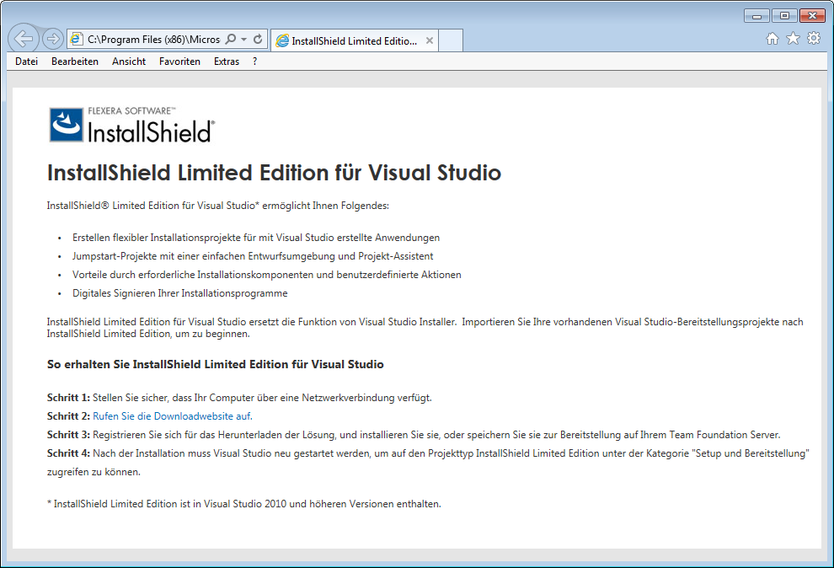This screenshot has height=568, width=834.
Task: Close the browser window
Action: pyautogui.click(x=812, y=15)
